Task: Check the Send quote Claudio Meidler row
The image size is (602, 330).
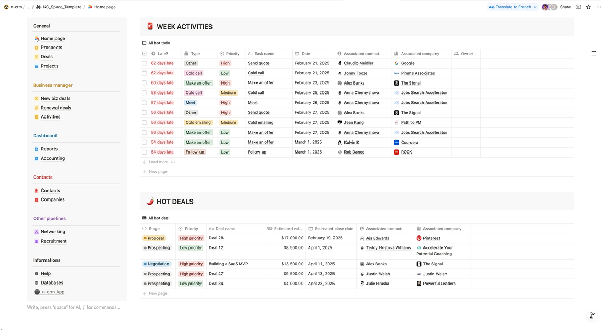Action: click(144, 63)
